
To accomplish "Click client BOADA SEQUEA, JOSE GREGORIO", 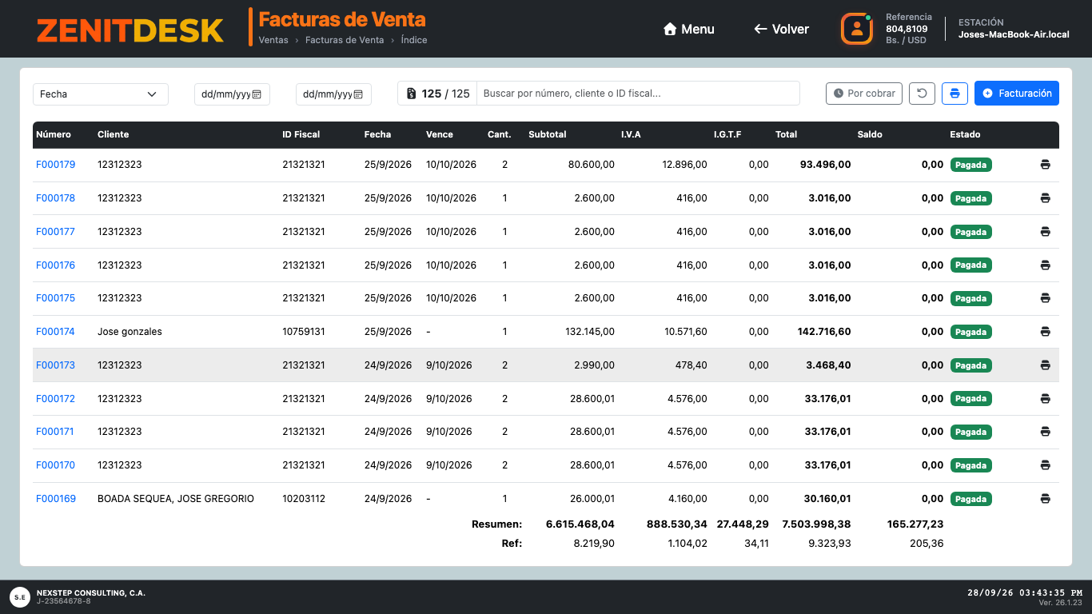I will click(176, 499).
